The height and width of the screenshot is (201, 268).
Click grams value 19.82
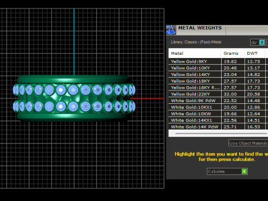pyautogui.click(x=230, y=61)
